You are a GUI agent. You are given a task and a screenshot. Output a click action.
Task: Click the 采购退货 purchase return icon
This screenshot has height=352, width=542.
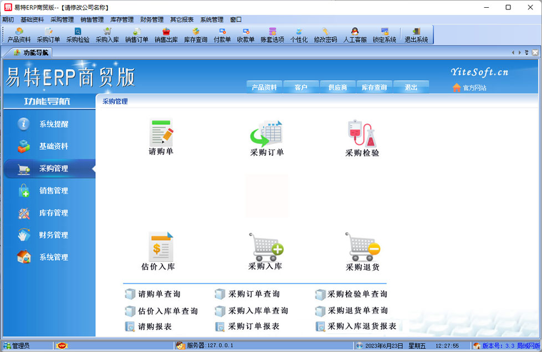click(x=362, y=247)
